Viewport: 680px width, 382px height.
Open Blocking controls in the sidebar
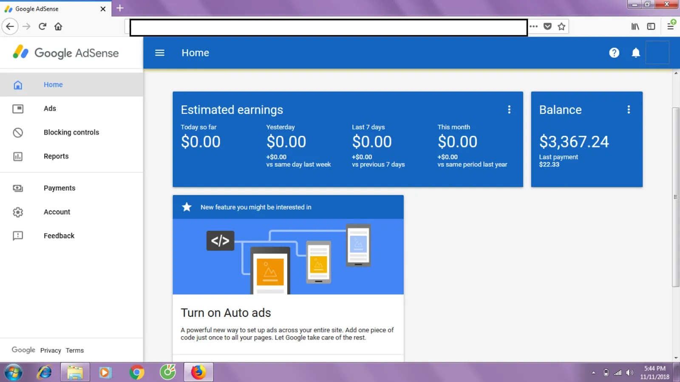71,132
